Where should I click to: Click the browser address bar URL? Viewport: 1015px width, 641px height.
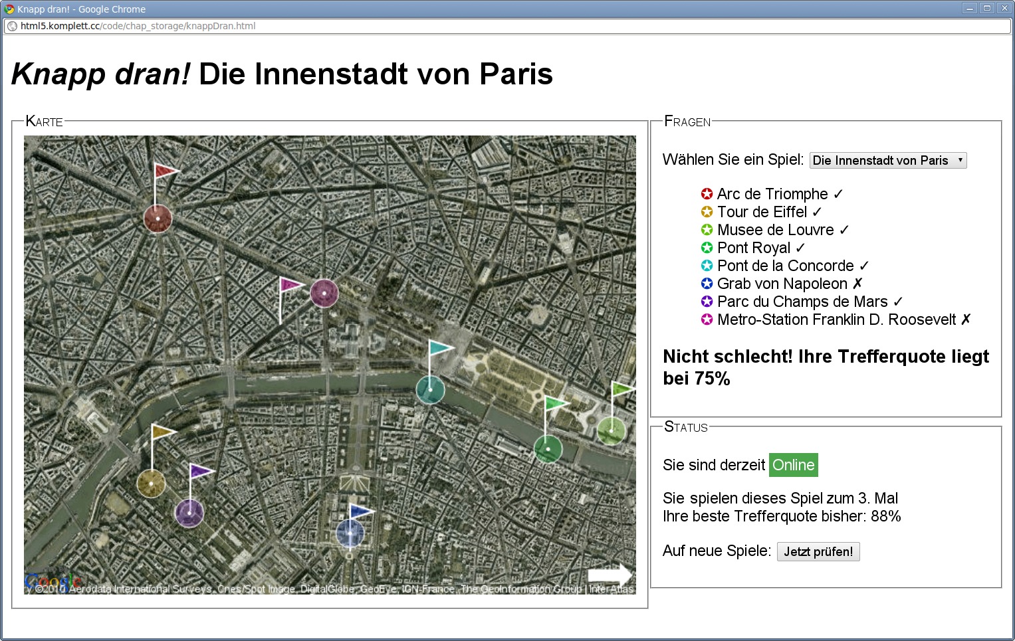pos(138,27)
